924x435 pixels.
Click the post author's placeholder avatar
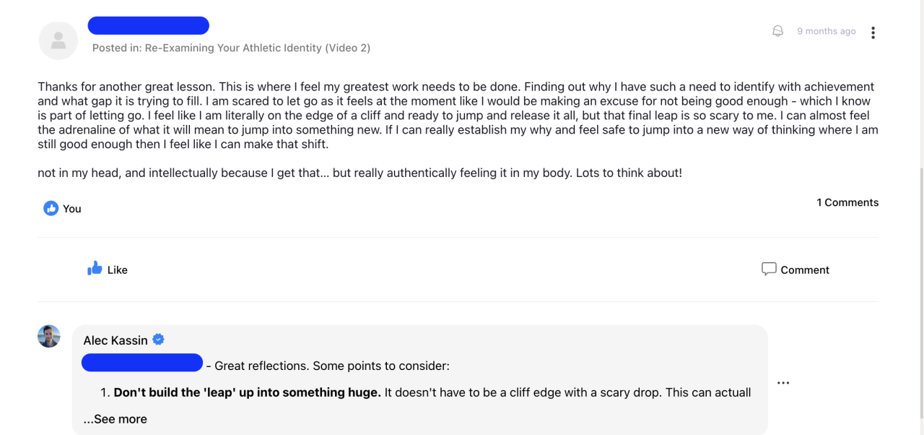[x=58, y=40]
